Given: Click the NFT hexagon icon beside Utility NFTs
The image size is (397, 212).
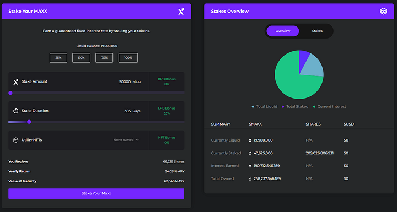Looking at the screenshot, I should 15,140.
